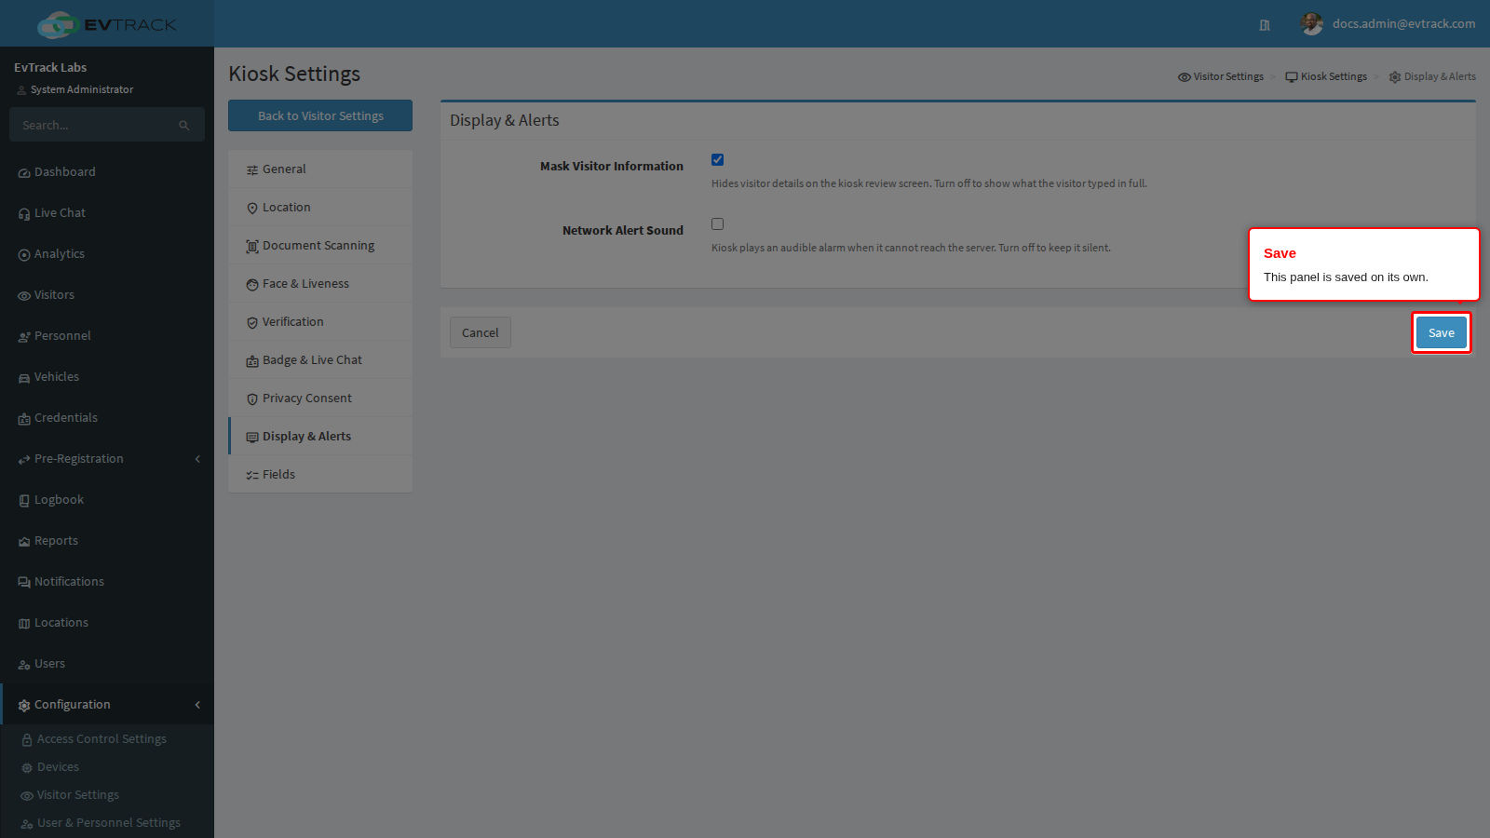Click the Privacy Consent shield icon

click(252, 399)
